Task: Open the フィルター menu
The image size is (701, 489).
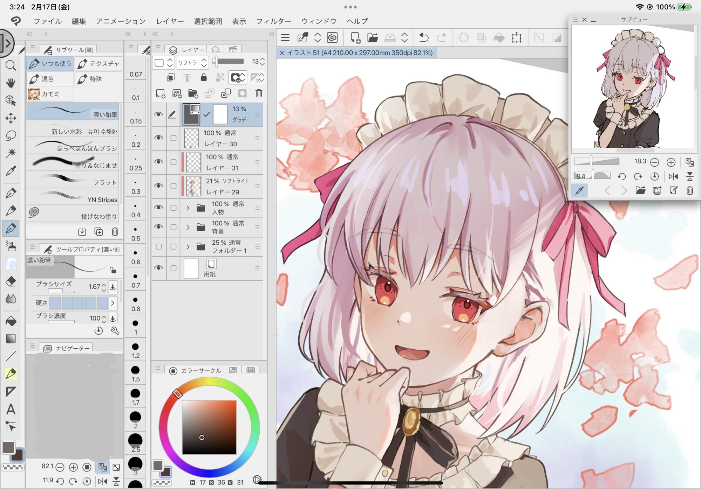Action: click(273, 21)
